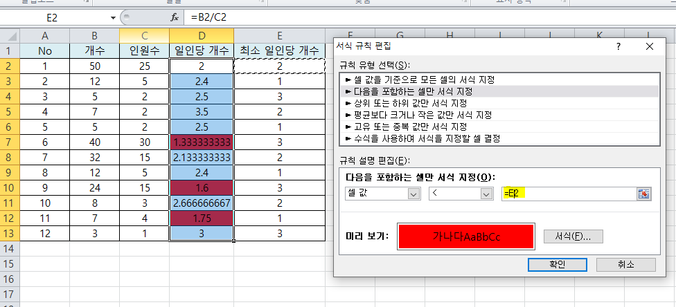This screenshot has width=676, height=307.
Task: Click header cell 일인당 개수
Action: pyautogui.click(x=202, y=51)
